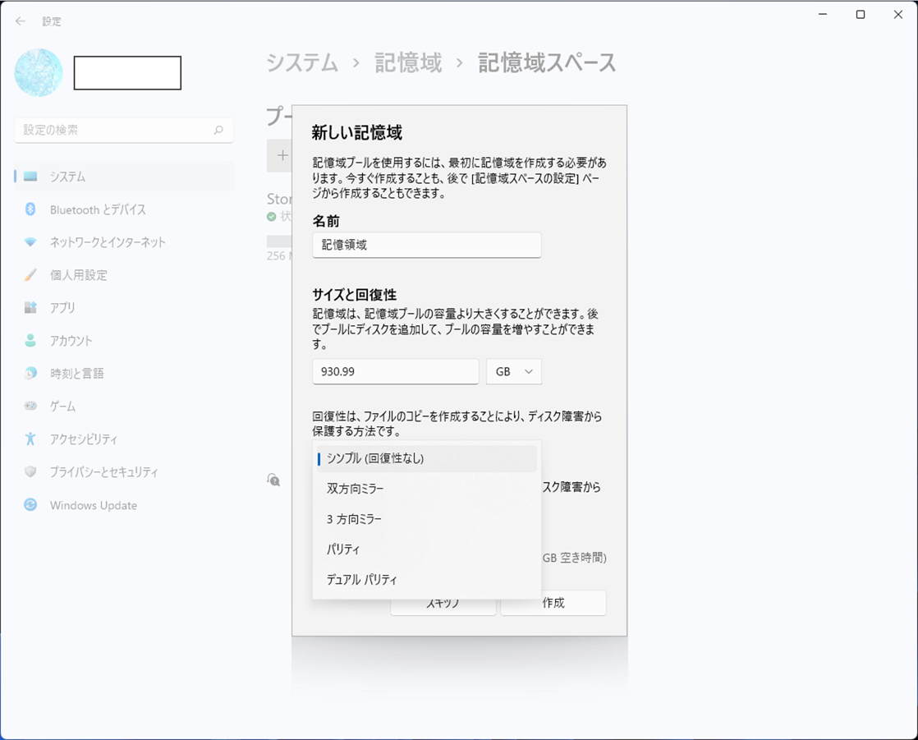Click the back arrow in title bar
The image size is (918, 740).
[x=21, y=21]
